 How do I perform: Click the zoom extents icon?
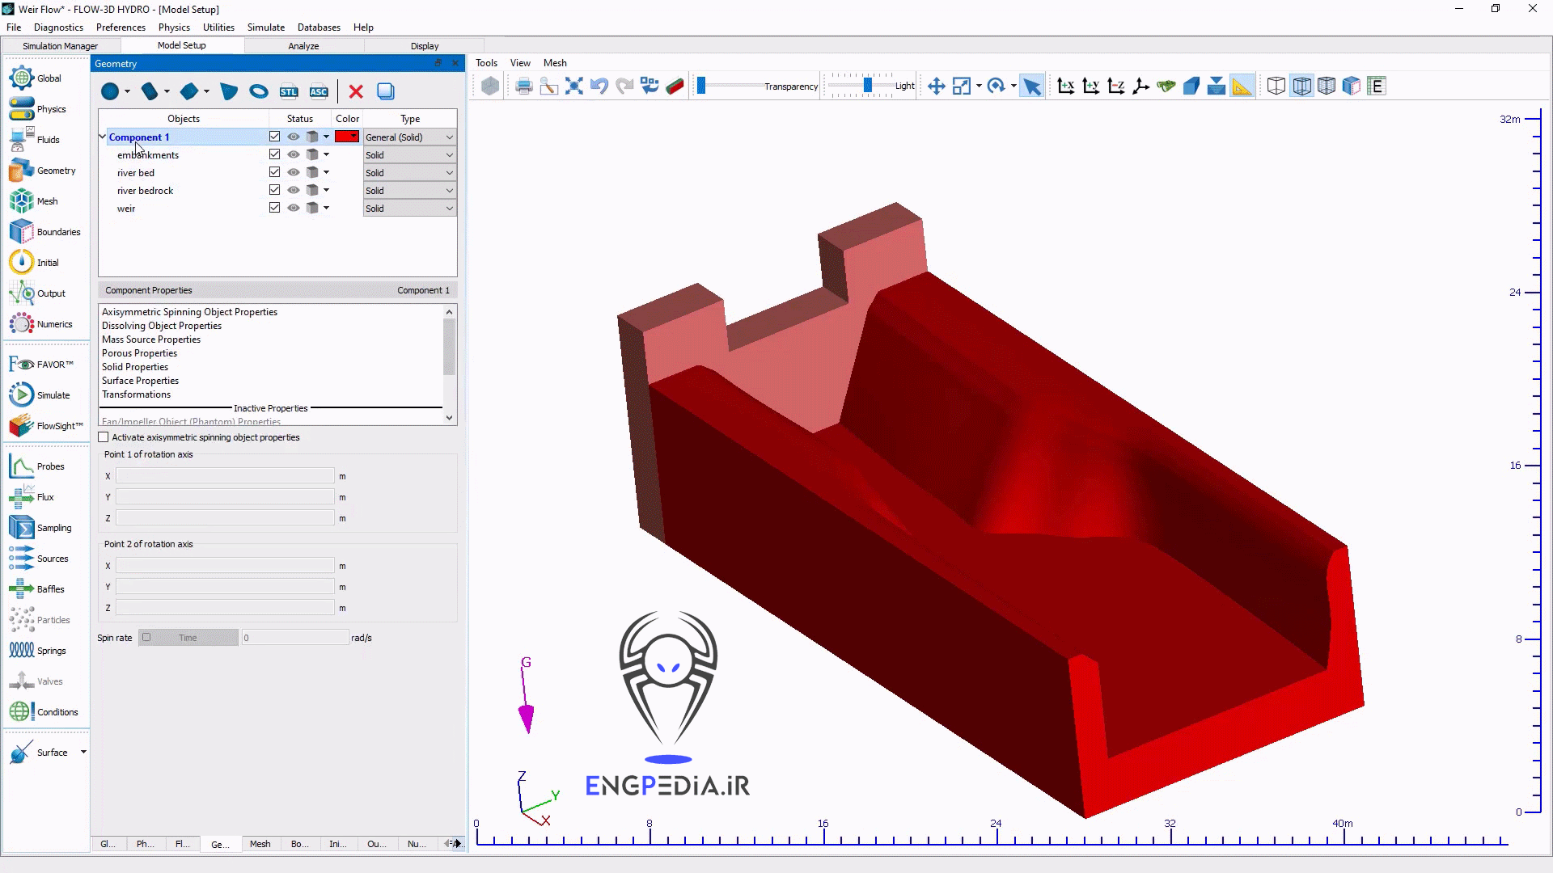click(574, 86)
